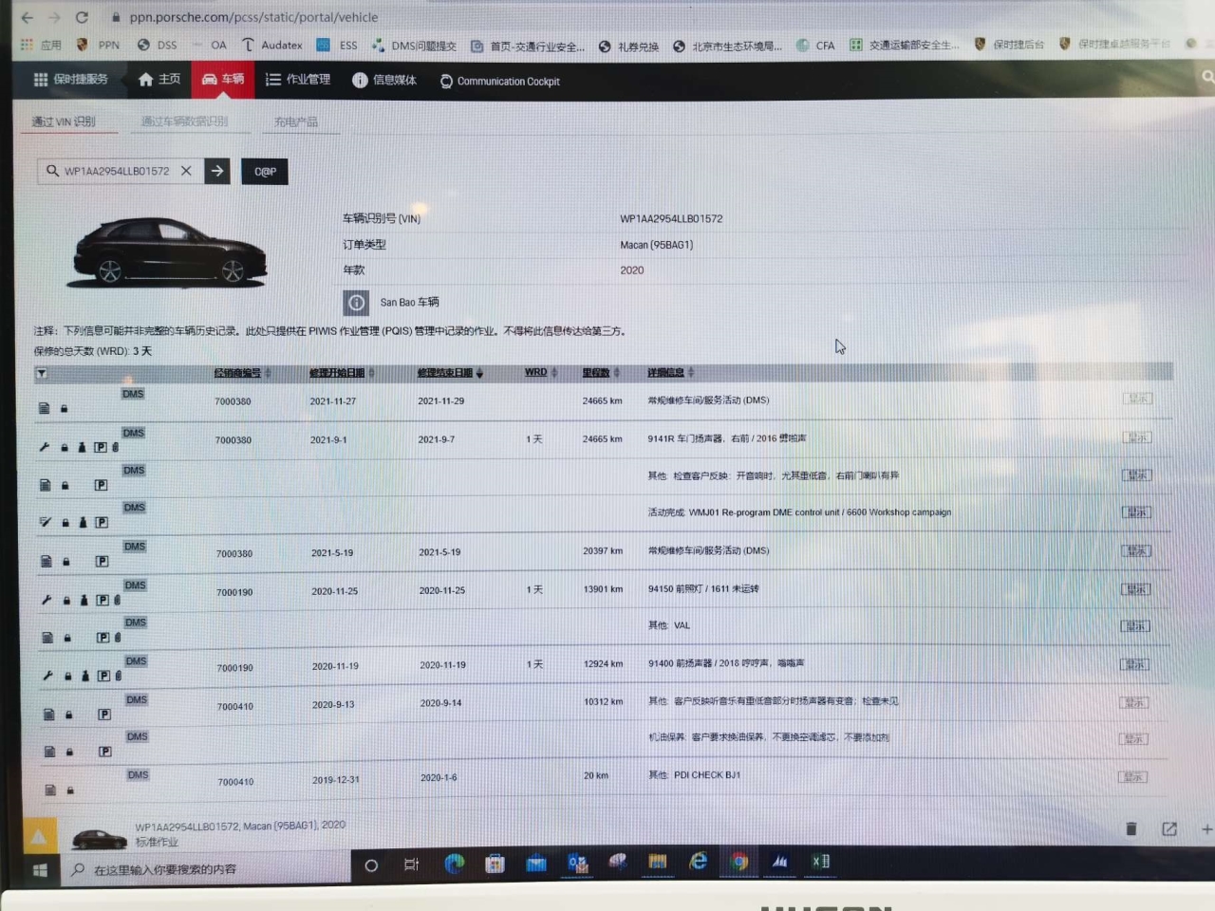Viewport: 1215px width, 911px height.
Task: Switch to 通过 VIN 识别 tab
Action: pyautogui.click(x=64, y=121)
